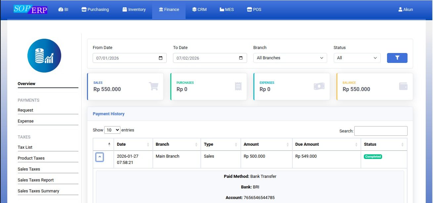The width and height of the screenshot is (433, 203).
Task: Switch to the Finance tab
Action: click(169, 9)
